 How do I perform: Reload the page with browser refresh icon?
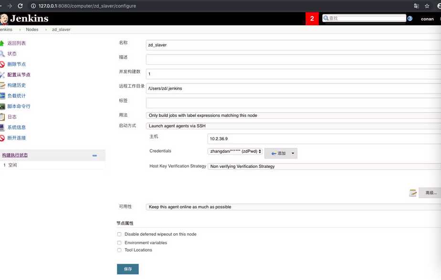tap(20, 6)
